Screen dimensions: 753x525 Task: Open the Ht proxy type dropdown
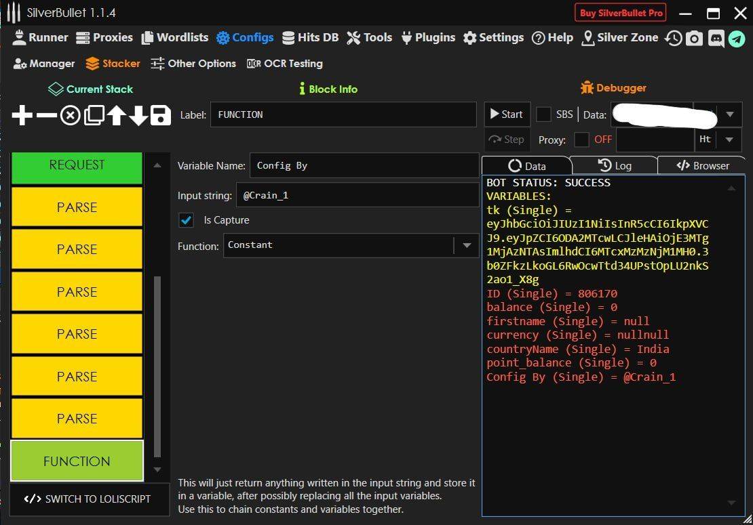point(729,140)
